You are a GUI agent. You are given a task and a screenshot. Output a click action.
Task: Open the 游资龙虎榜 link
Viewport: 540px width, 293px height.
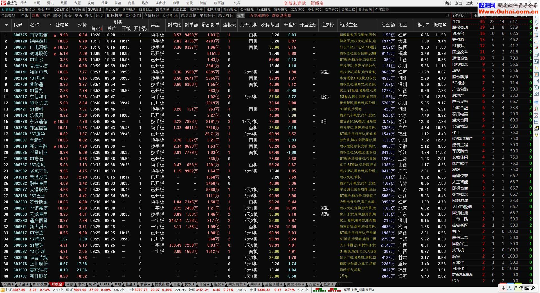pos(282,15)
